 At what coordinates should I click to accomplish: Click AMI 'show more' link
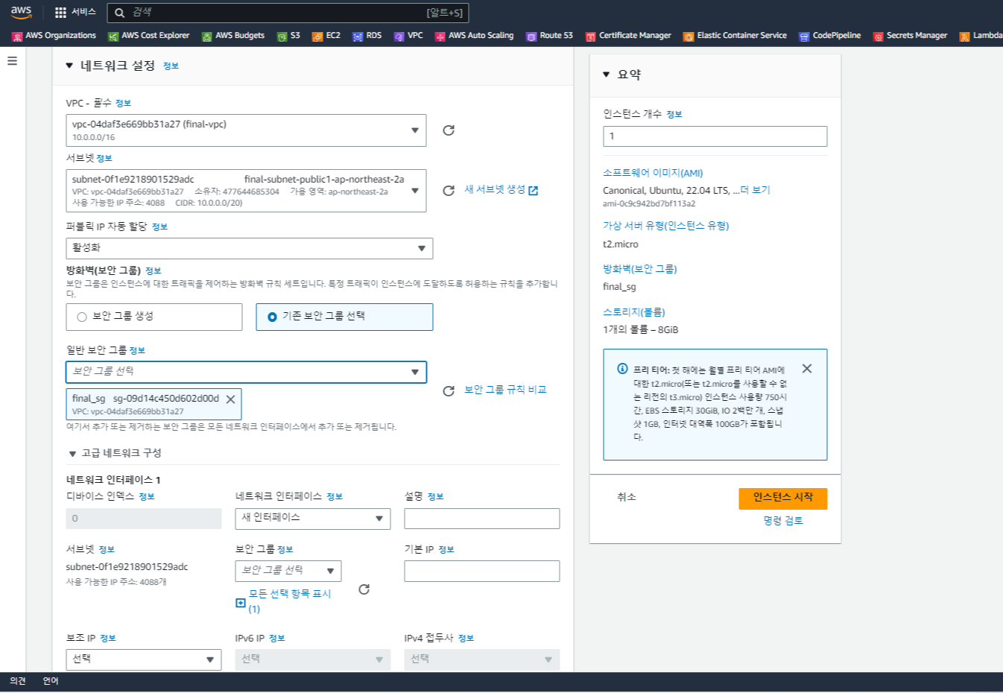756,191
